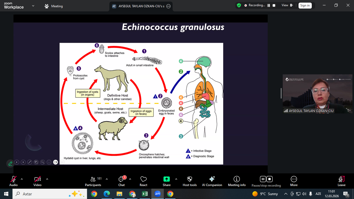Expand the Audio options arrow
Image resolution: width=354 pixels, height=199 pixels.
click(x=22, y=179)
